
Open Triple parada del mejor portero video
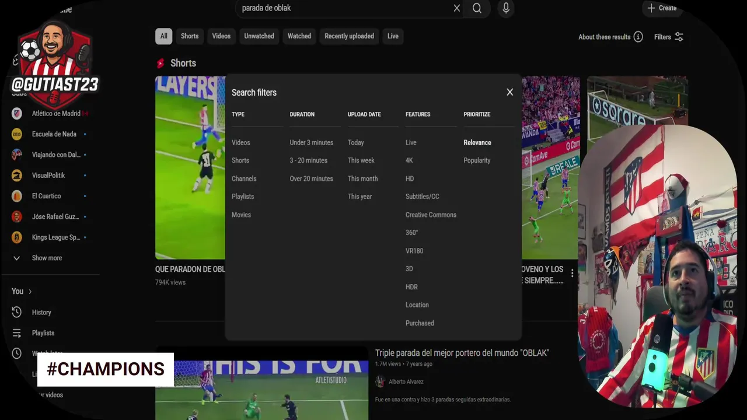(x=462, y=353)
